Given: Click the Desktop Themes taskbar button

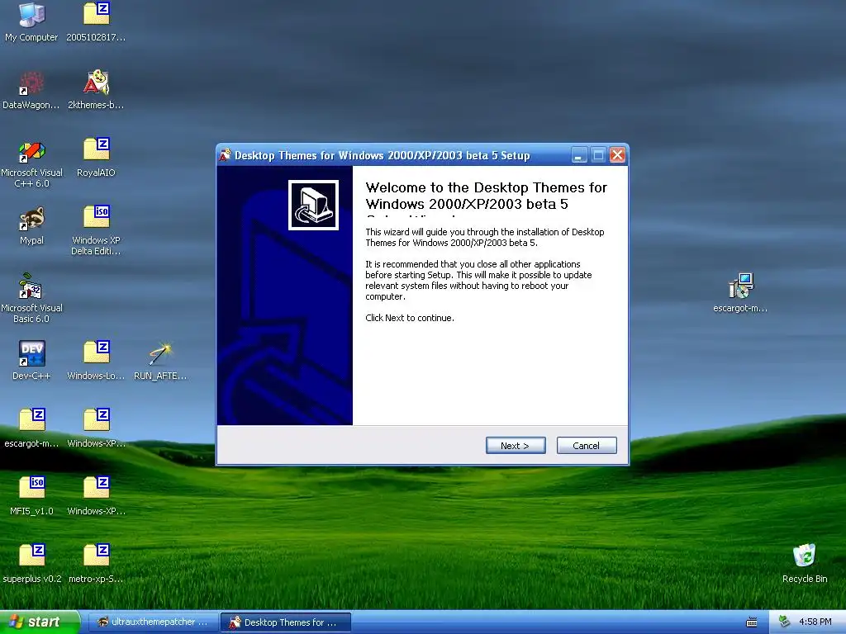Looking at the screenshot, I should pyautogui.click(x=286, y=622).
